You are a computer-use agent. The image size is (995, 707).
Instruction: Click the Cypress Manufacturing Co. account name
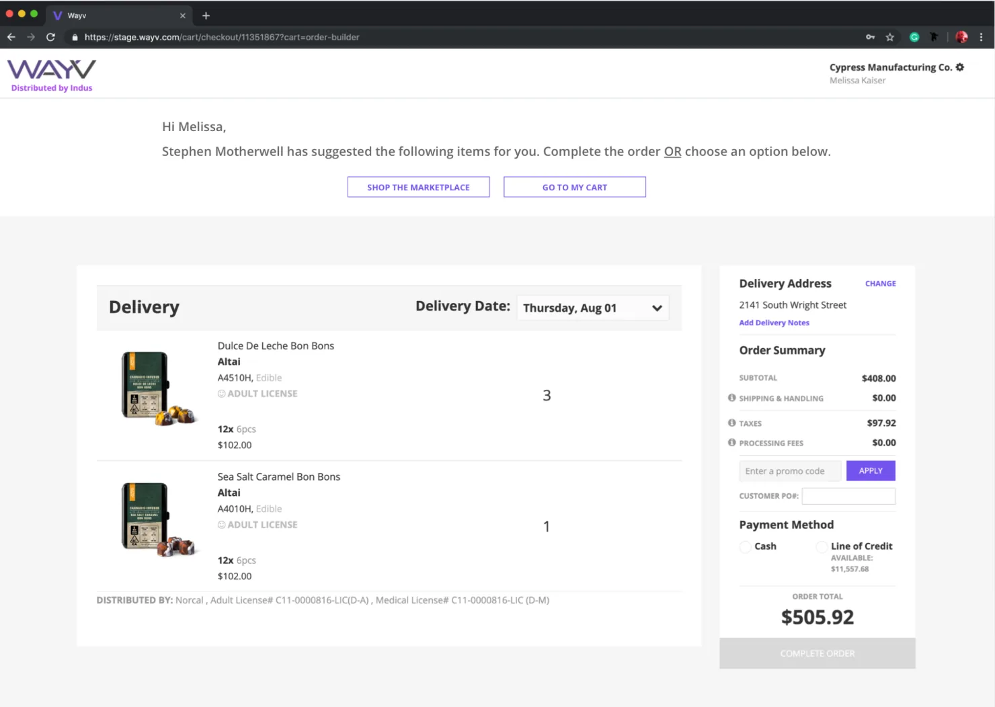coord(891,67)
